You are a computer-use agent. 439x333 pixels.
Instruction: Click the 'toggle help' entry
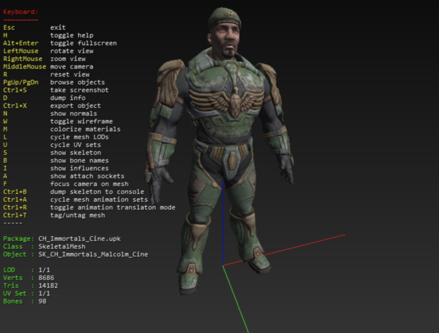tap(70, 35)
